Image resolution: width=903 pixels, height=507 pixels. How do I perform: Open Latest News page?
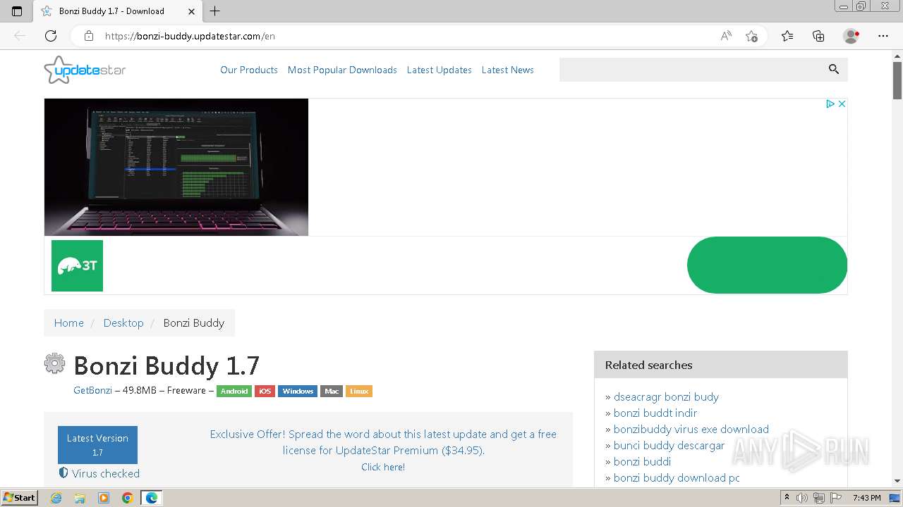click(x=508, y=70)
